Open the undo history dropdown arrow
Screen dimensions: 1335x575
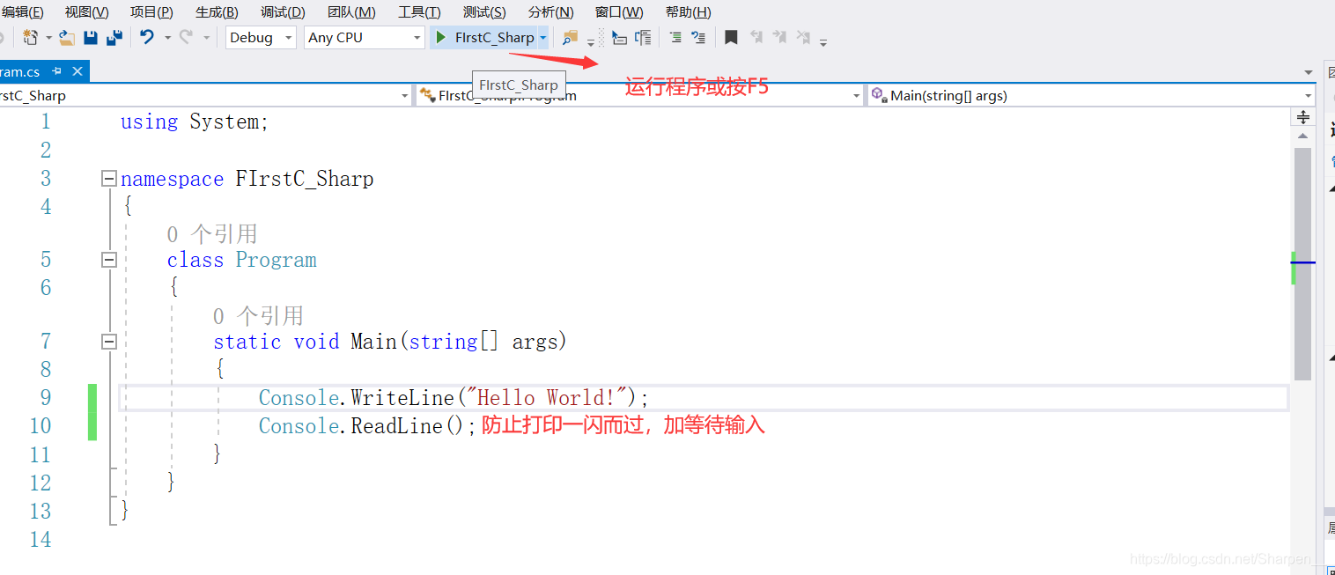coord(167,38)
